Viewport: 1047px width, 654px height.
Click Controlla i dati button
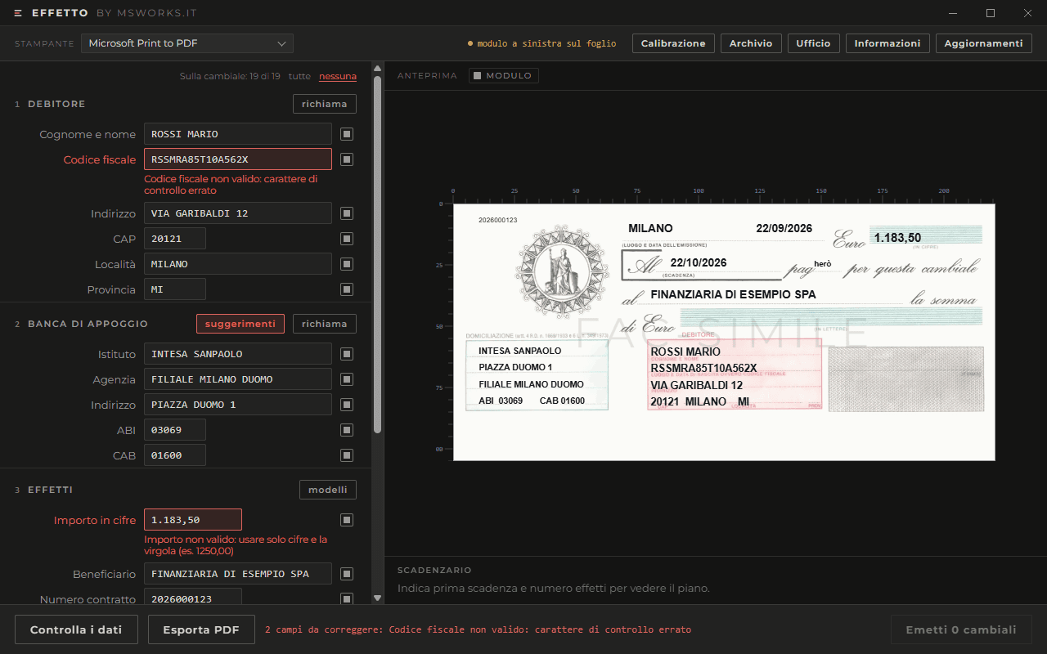click(x=76, y=629)
